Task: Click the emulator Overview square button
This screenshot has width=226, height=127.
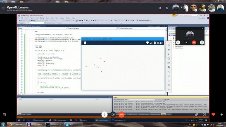Action: pos(169,85)
